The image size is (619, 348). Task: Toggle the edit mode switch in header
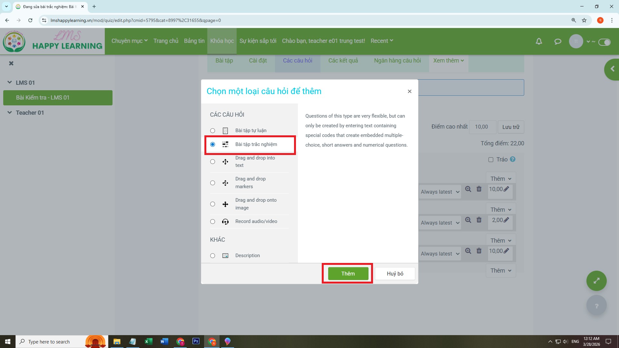tap(604, 42)
